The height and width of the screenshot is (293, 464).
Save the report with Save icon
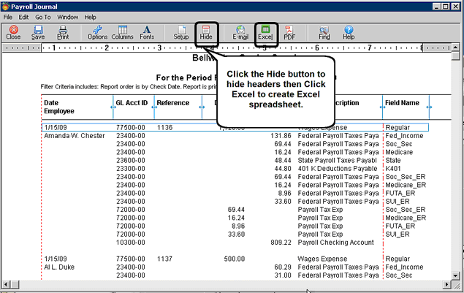(38, 33)
